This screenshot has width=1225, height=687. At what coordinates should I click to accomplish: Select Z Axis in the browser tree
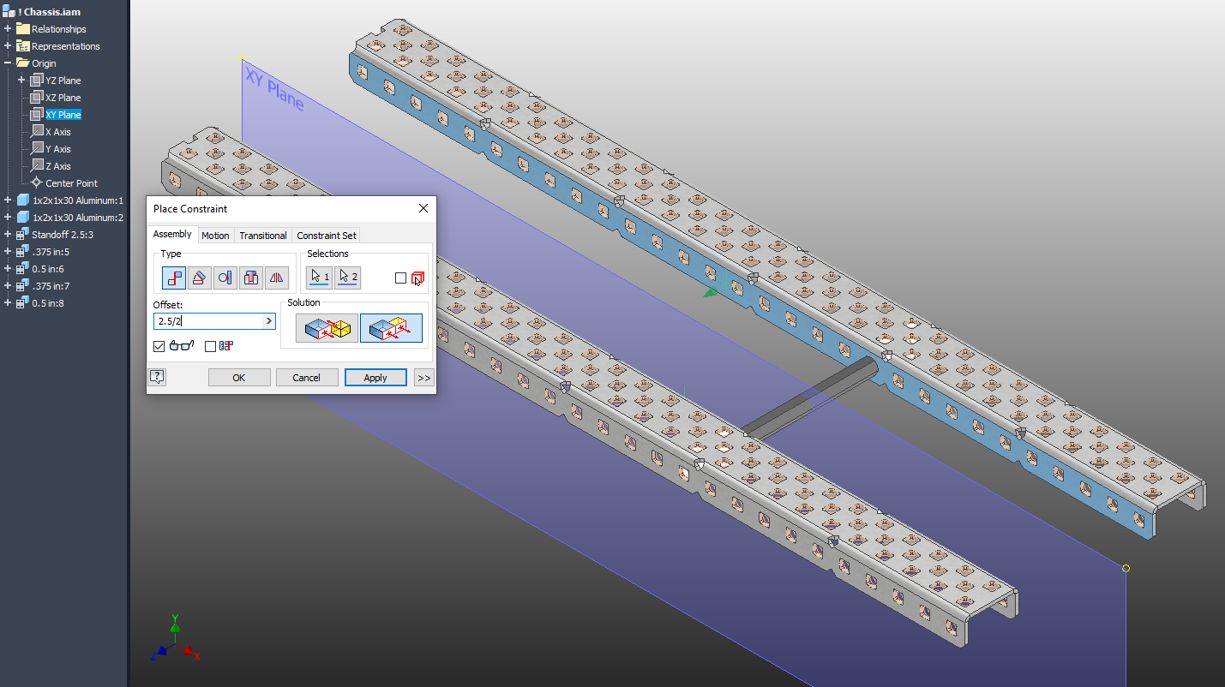pos(58,166)
